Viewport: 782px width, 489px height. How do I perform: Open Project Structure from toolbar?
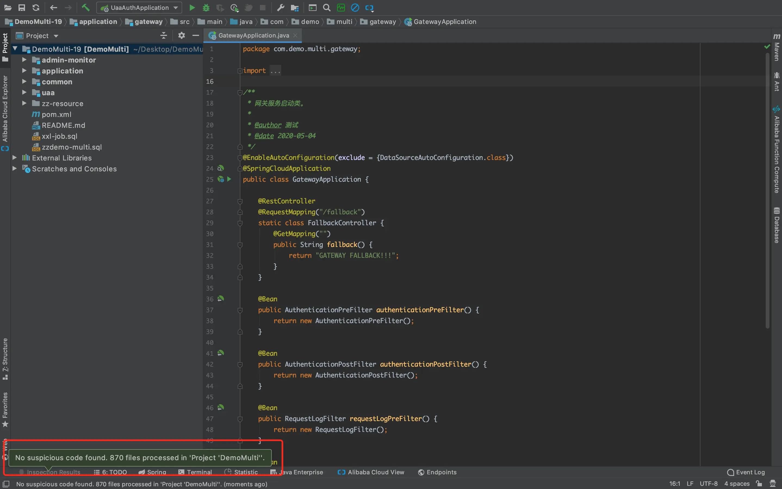[x=294, y=7]
